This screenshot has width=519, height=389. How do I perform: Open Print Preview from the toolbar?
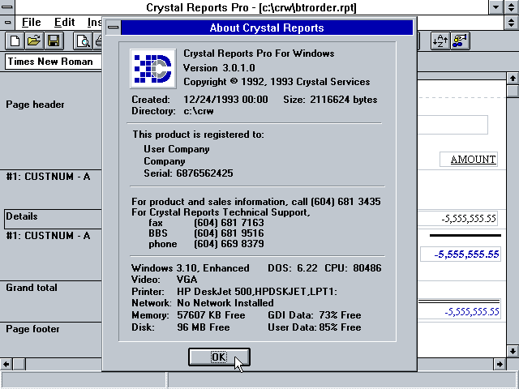(x=83, y=41)
